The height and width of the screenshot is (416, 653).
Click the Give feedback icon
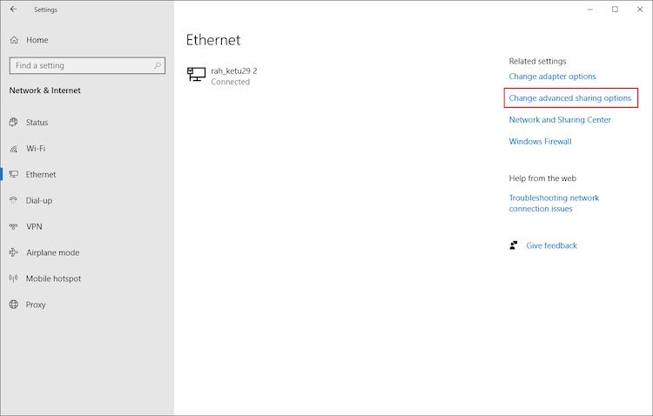tap(515, 245)
